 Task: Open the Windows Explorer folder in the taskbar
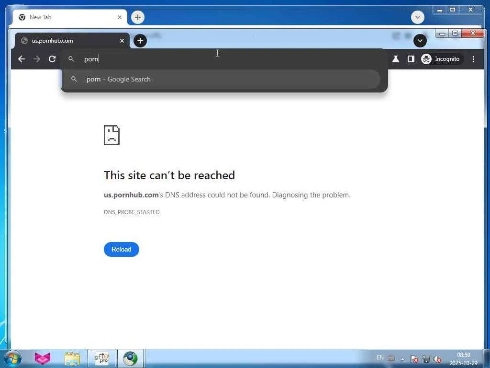(72, 358)
